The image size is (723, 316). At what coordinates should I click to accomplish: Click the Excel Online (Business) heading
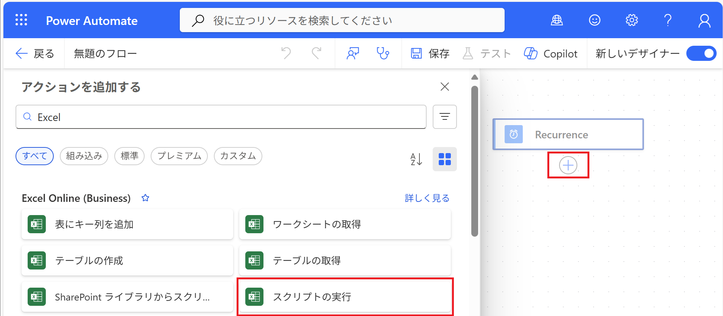click(x=76, y=198)
